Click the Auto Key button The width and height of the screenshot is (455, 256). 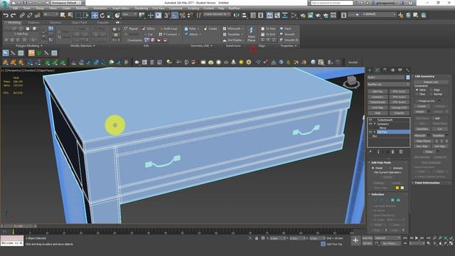(367, 238)
